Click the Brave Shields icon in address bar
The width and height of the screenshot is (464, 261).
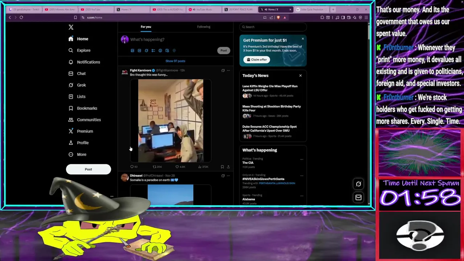[278, 17]
